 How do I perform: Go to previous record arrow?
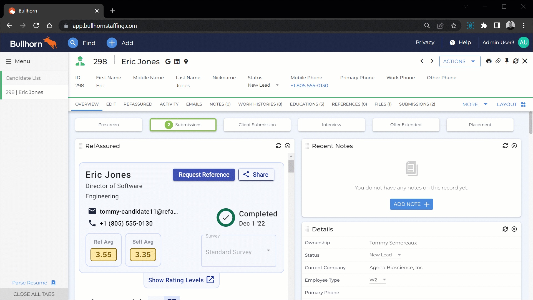tap(422, 61)
